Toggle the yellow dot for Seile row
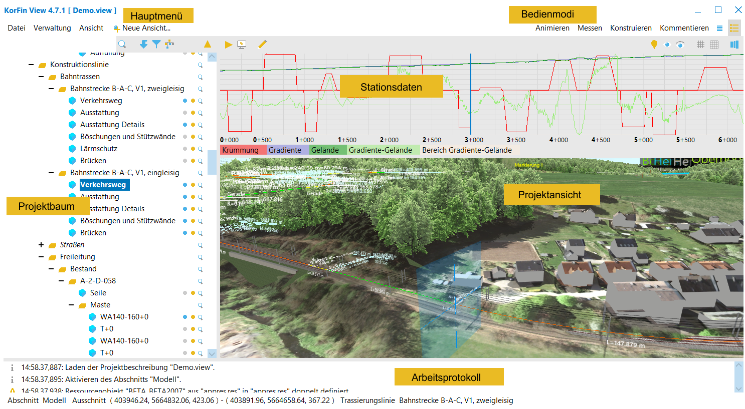The height and width of the screenshot is (409, 745). coord(193,293)
